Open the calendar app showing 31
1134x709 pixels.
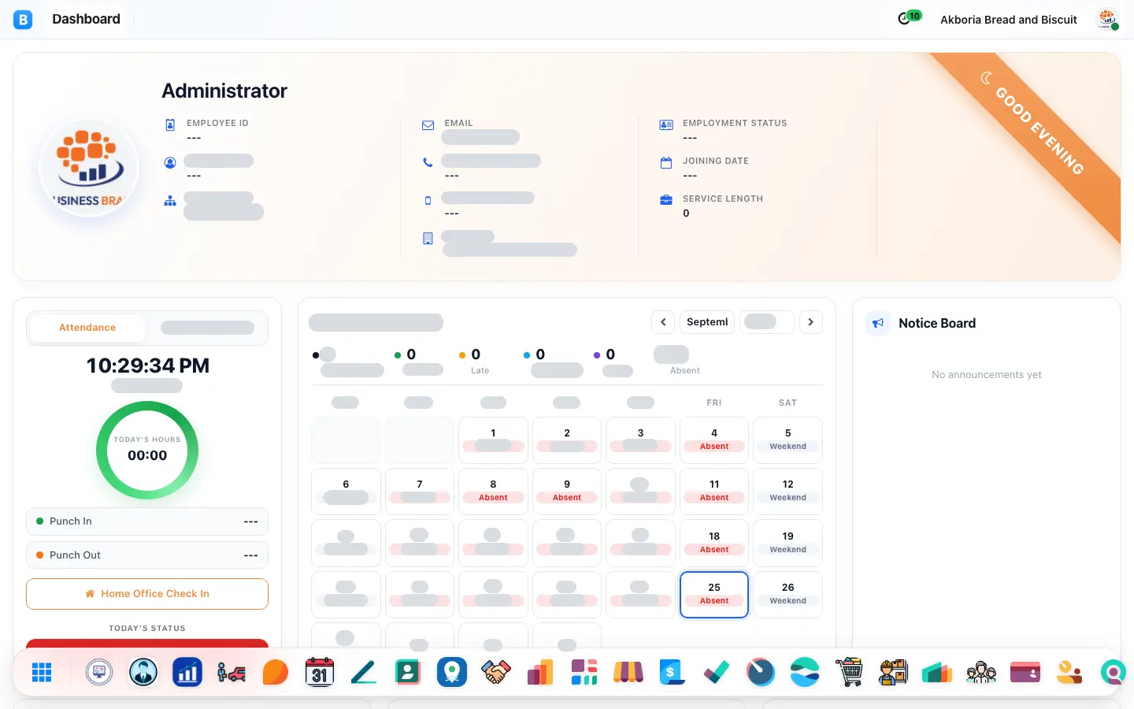320,672
